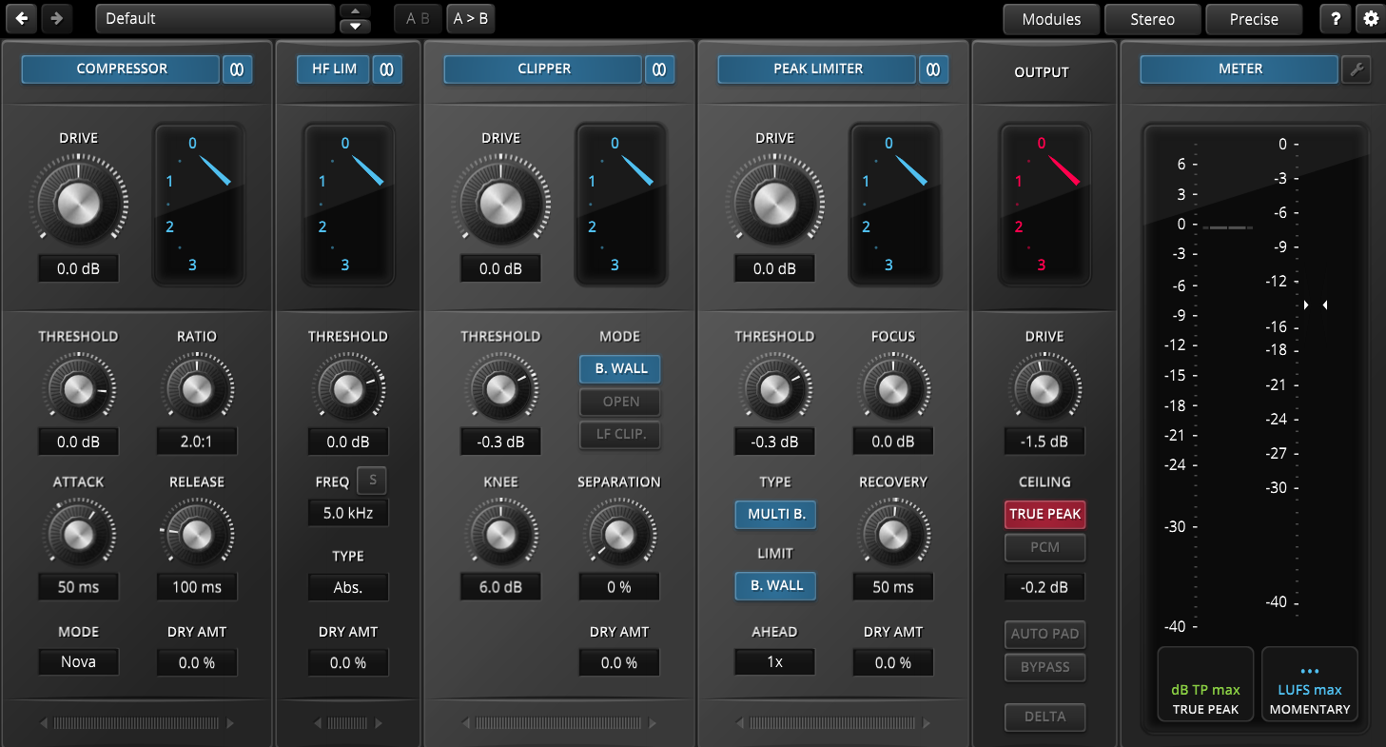Click the S sidechain icon next to FREQ
The height and width of the screenshot is (747, 1386).
(x=371, y=481)
